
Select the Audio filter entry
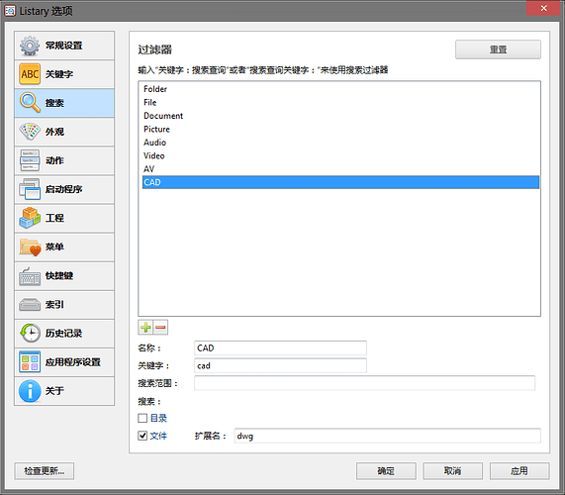tap(340, 143)
